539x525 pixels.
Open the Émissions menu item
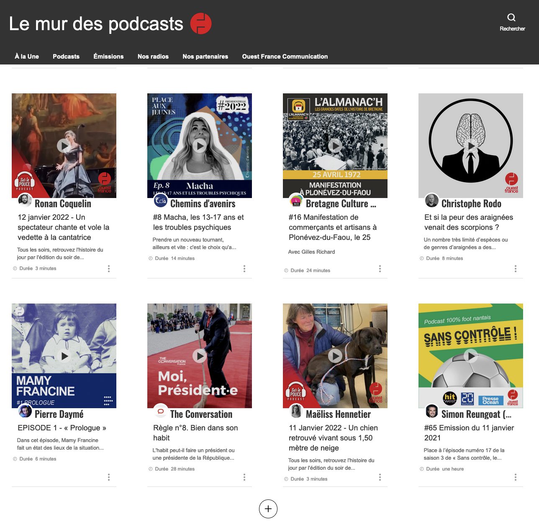click(108, 57)
